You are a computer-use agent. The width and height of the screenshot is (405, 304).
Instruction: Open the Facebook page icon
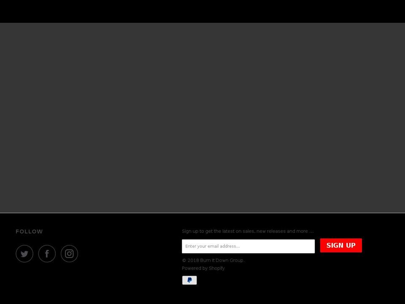47,254
